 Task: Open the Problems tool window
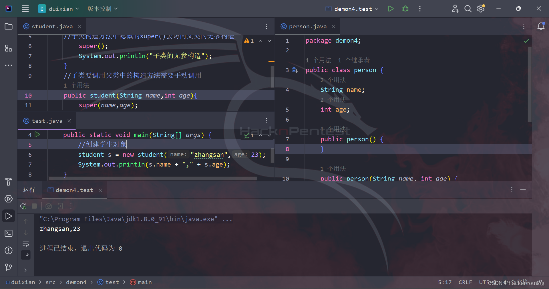click(x=8, y=250)
